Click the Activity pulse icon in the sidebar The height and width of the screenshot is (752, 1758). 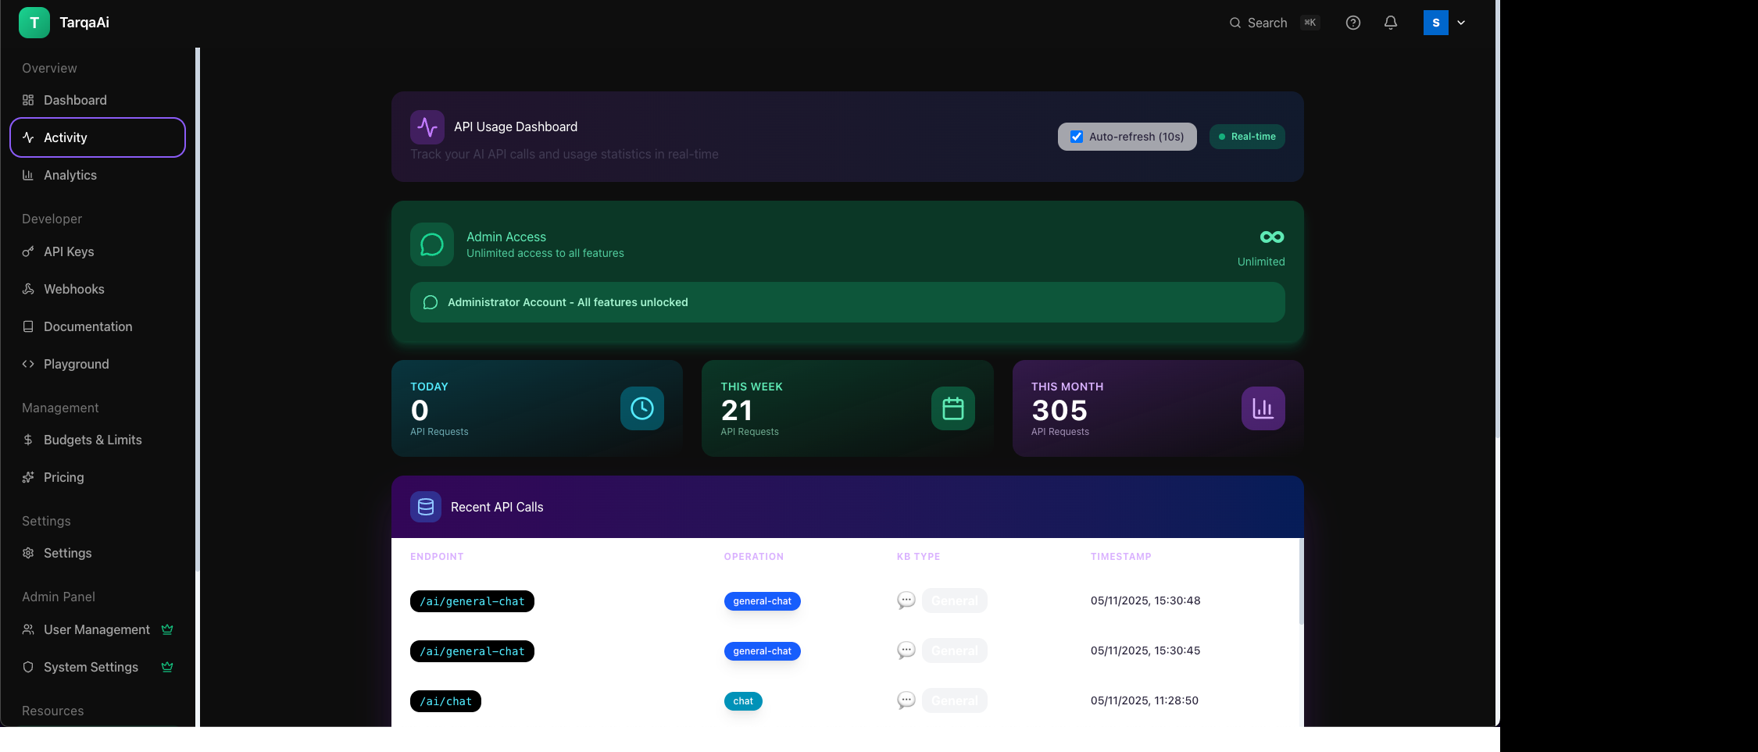[28, 137]
